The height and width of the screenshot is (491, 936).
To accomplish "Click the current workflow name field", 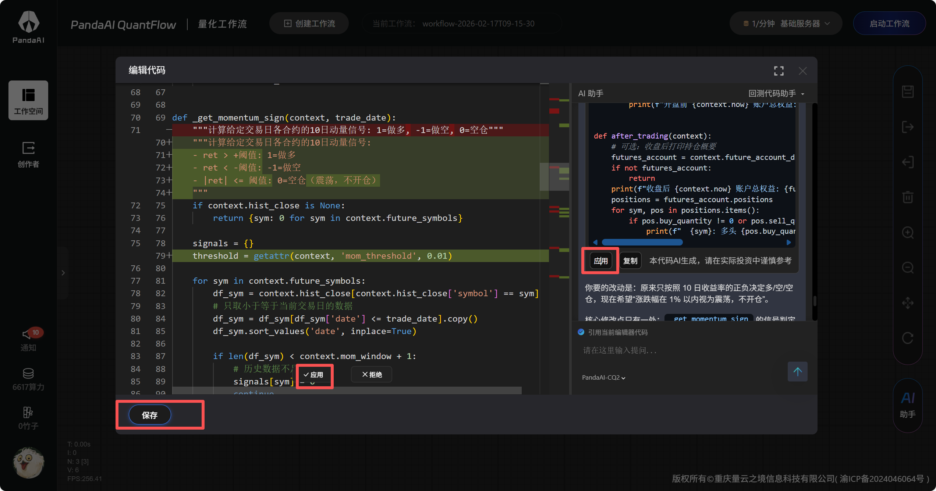I will [x=462, y=24].
